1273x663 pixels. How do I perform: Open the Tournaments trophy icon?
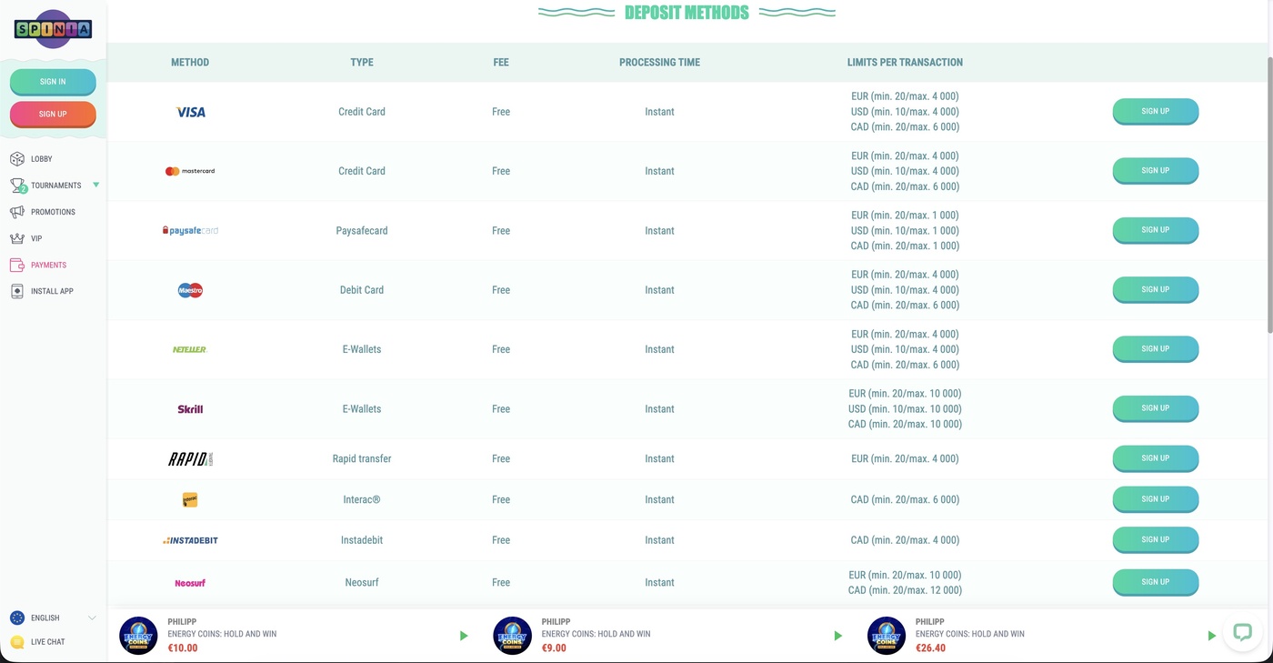tap(17, 186)
